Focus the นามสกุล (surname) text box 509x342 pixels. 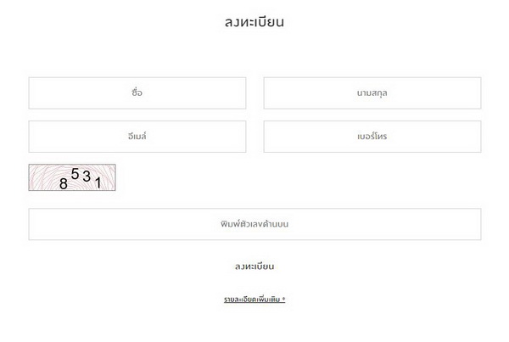[372, 93]
